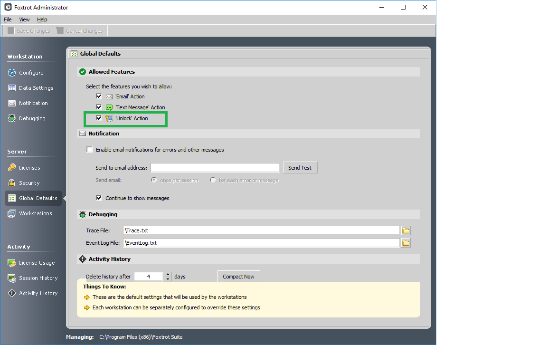Click the License Usage icon
Image resolution: width=547 pixels, height=345 pixels.
pyautogui.click(x=12, y=263)
